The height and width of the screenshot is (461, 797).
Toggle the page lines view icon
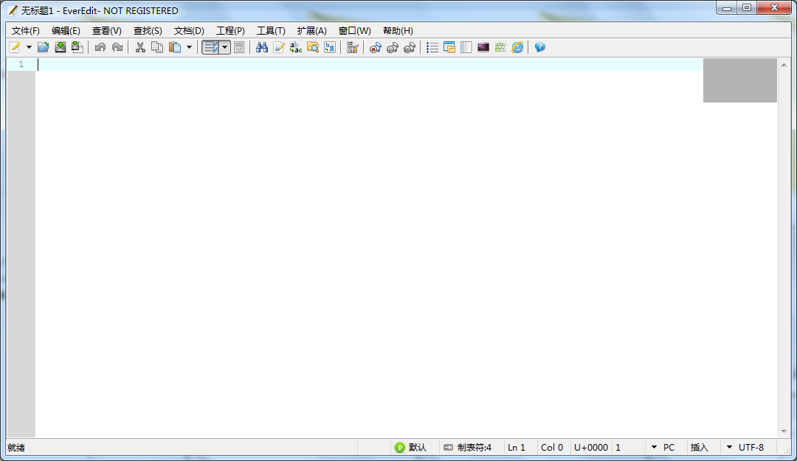coord(239,47)
